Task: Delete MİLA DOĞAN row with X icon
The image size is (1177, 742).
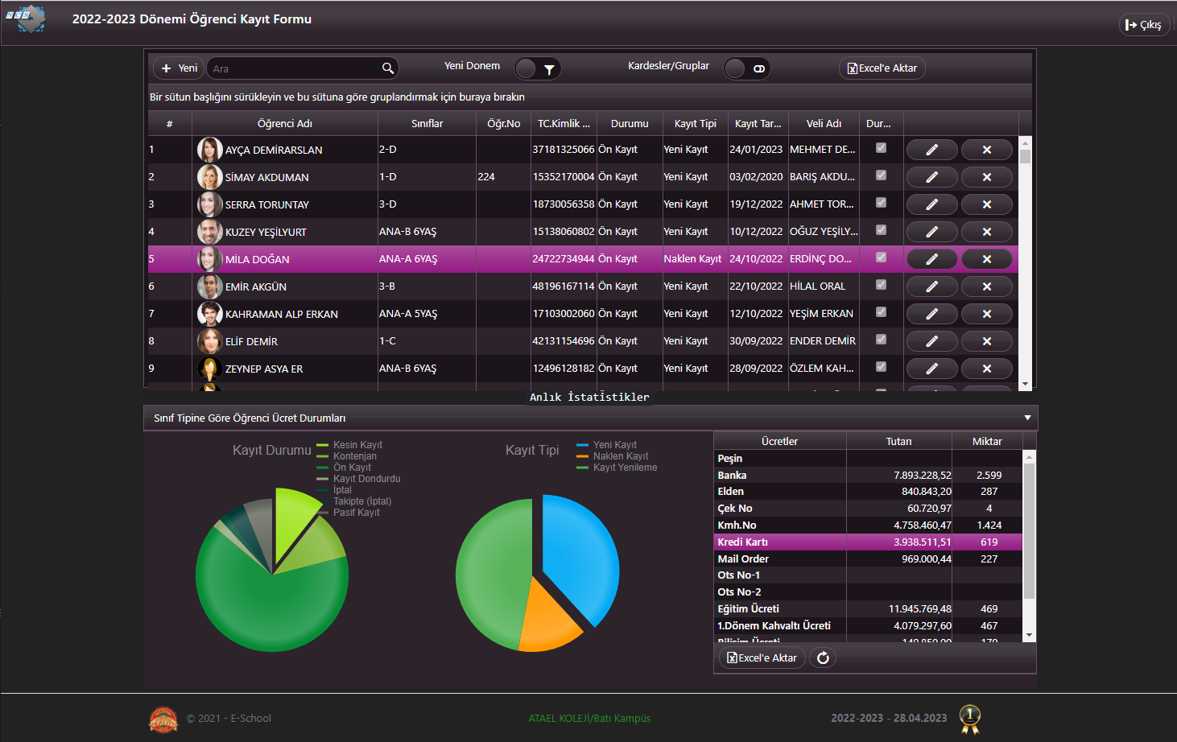Action: click(x=986, y=259)
